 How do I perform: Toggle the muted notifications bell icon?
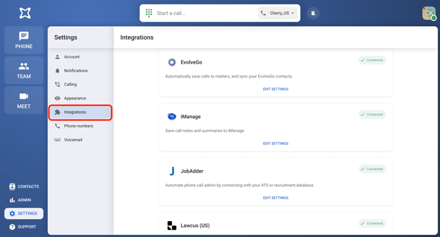[313, 13]
